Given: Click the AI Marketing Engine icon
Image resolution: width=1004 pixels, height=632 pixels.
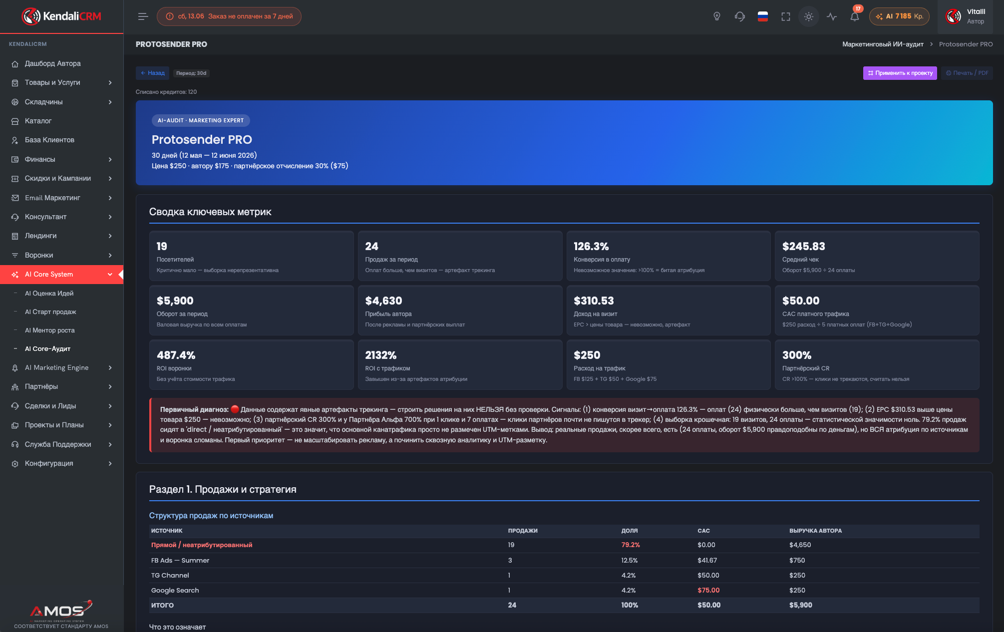Looking at the screenshot, I should pos(15,367).
